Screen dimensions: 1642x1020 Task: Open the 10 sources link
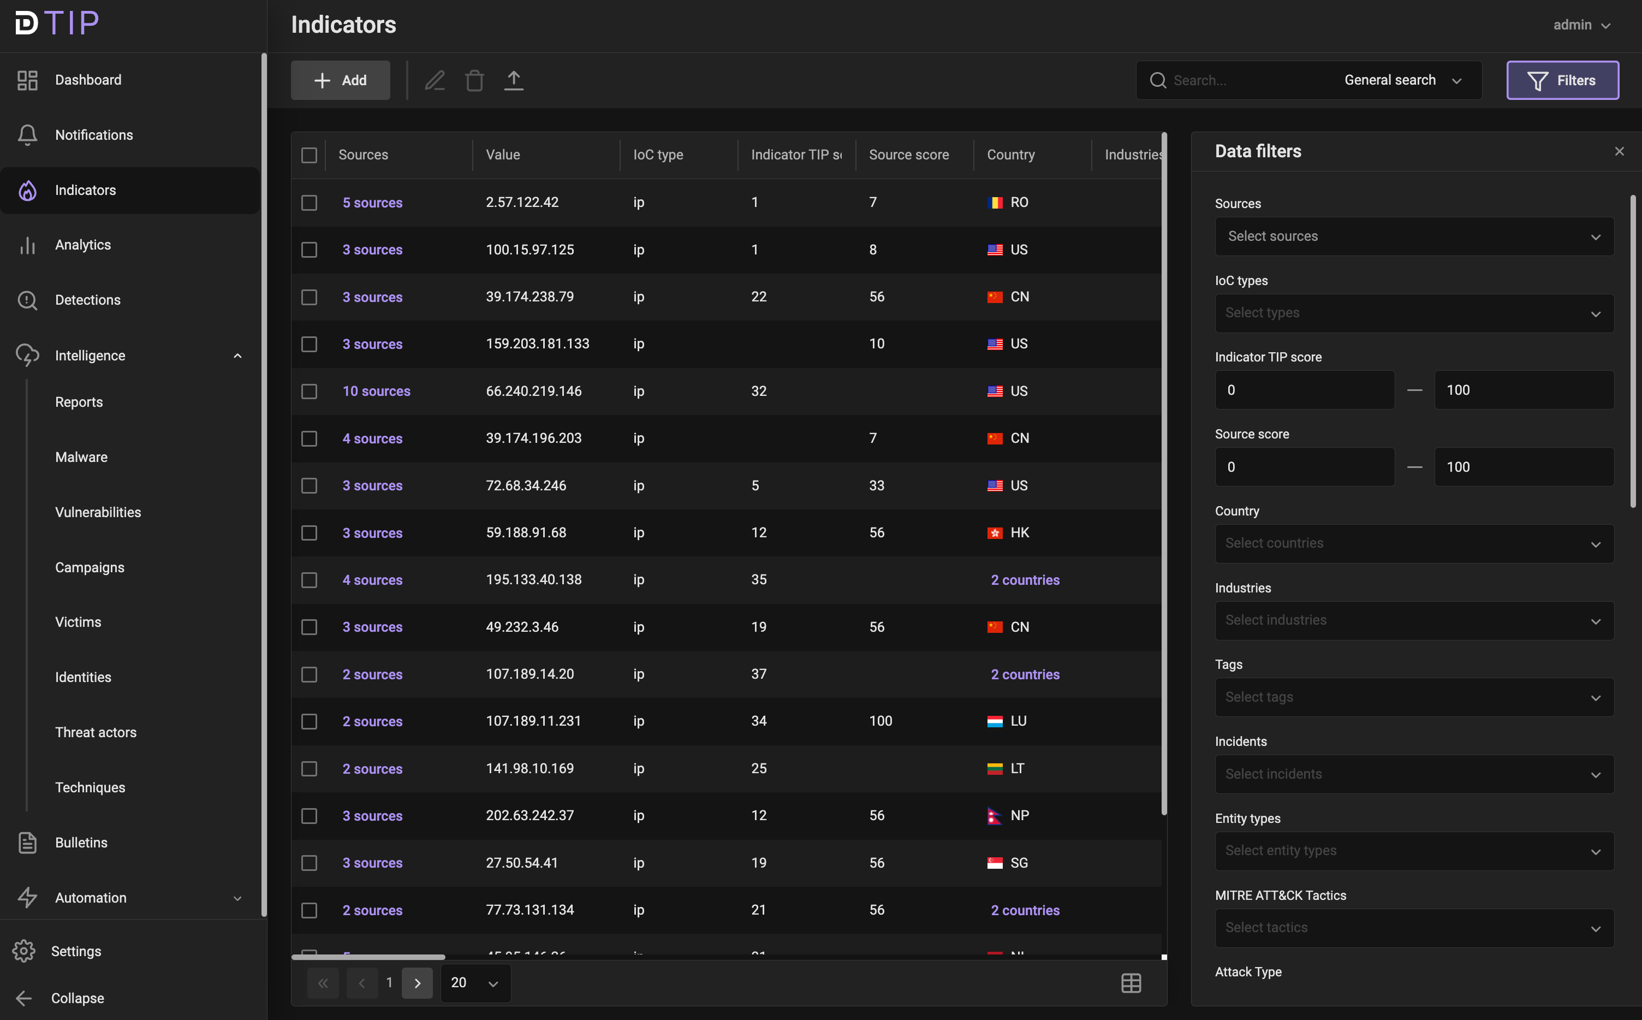click(376, 392)
